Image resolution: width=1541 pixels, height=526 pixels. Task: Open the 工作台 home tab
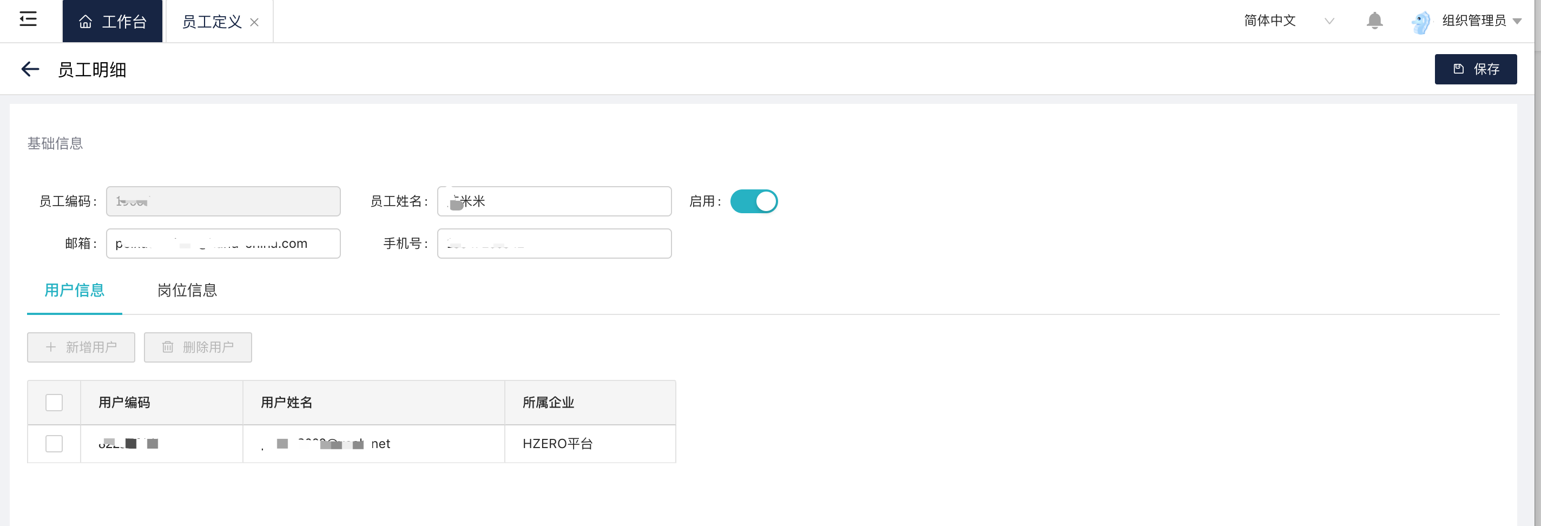coord(113,22)
